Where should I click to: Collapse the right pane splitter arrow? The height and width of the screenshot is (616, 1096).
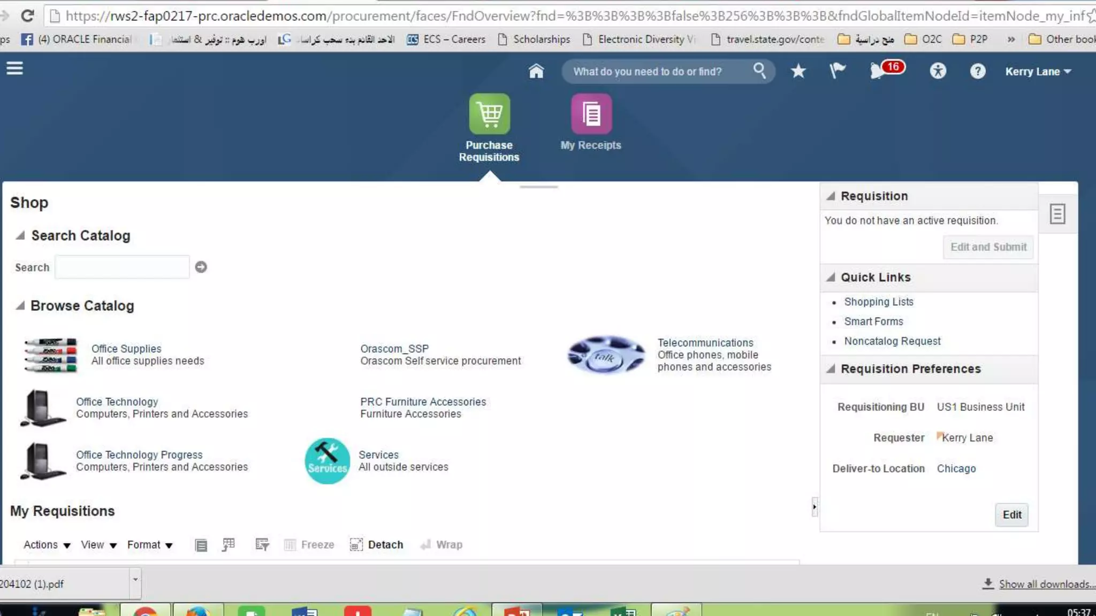pos(815,506)
